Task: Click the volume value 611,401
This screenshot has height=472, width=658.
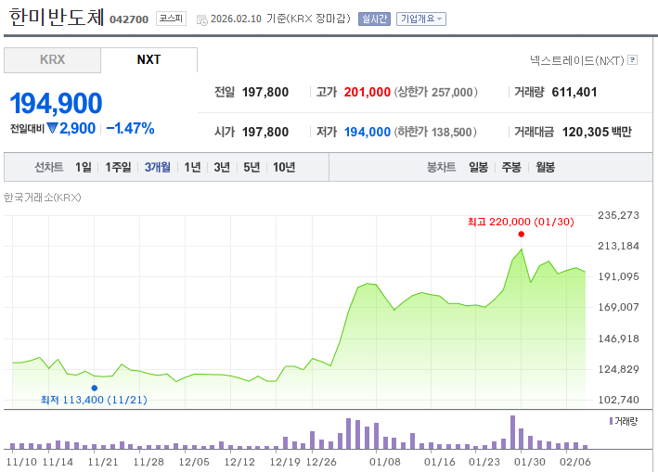Action: [x=574, y=92]
